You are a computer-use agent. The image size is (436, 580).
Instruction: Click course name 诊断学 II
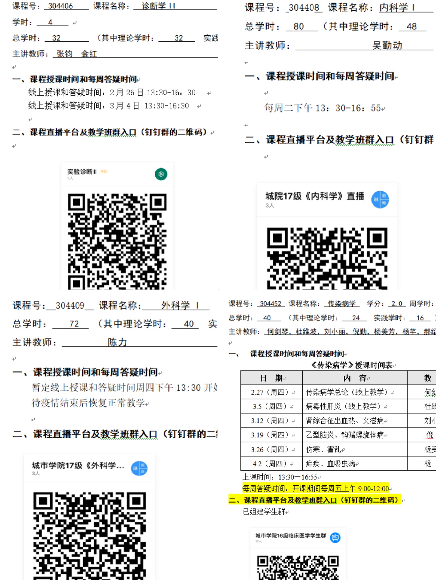(x=158, y=6)
